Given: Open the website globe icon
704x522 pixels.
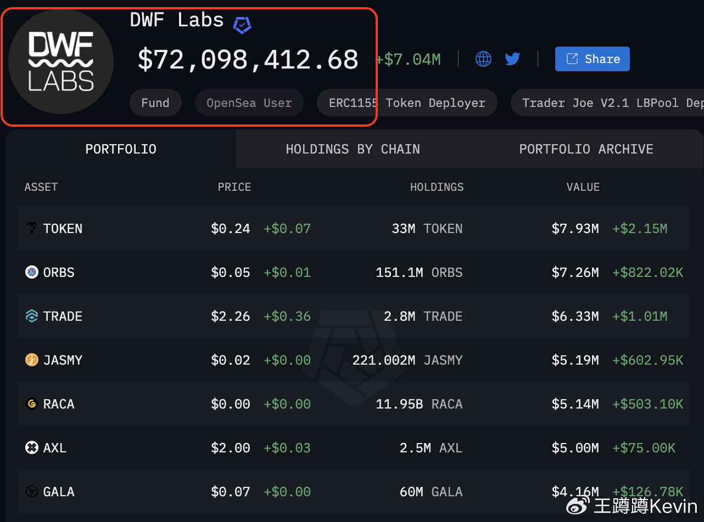Looking at the screenshot, I should coord(483,59).
